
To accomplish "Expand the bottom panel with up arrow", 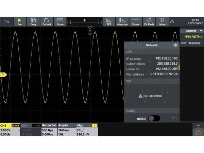I will (198, 125).
